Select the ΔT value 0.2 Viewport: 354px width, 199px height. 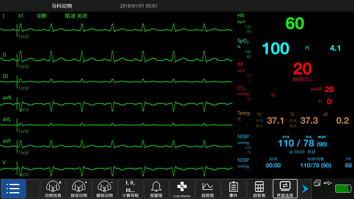click(343, 120)
